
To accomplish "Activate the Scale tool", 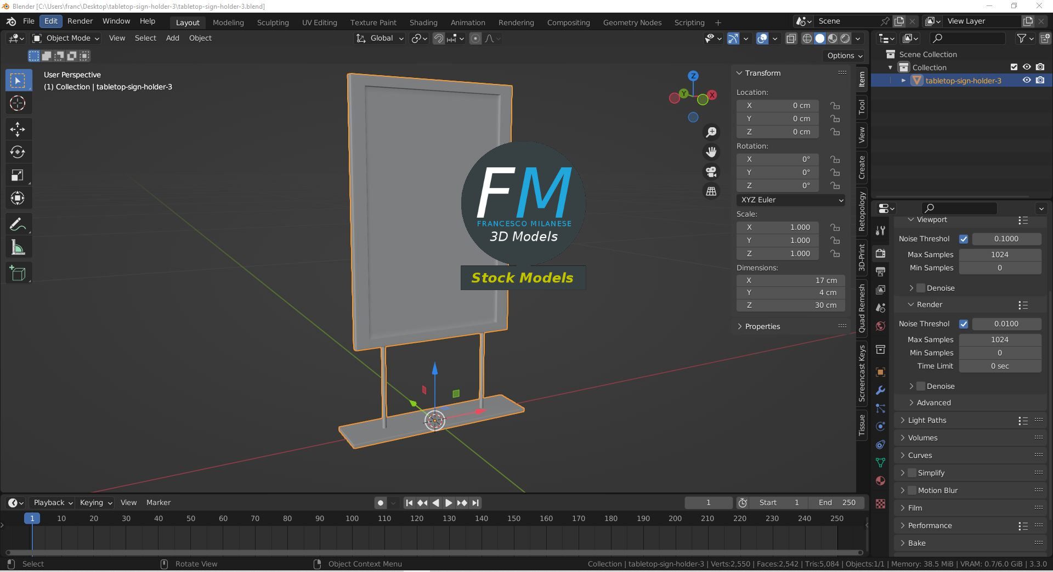I will (18, 175).
